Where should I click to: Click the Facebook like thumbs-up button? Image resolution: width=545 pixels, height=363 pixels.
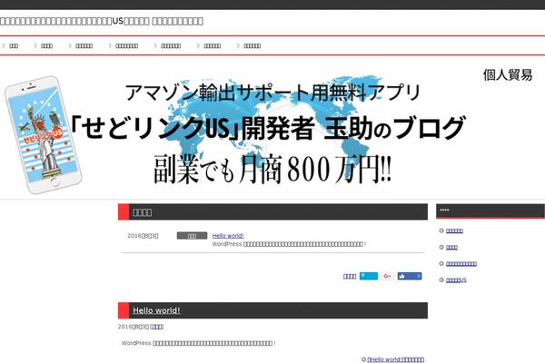pos(410,276)
